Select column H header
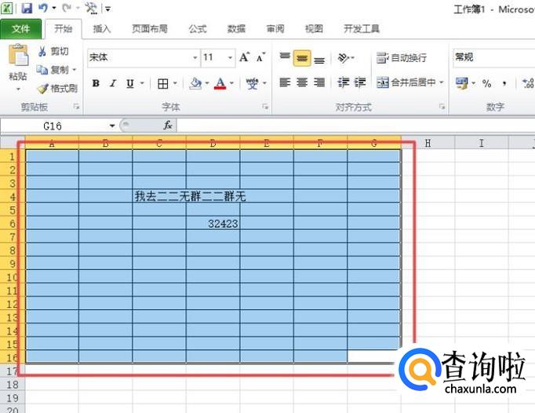This screenshot has width=535, height=413. pos(428,143)
